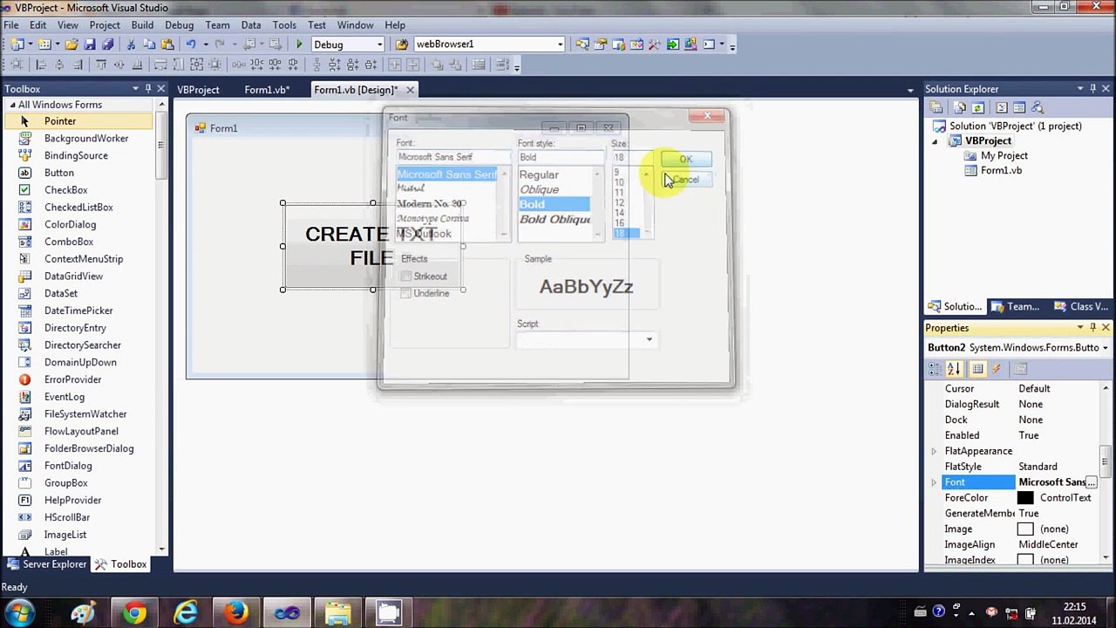Show Events with the lightning bolt icon
Viewport: 1116px width, 628px height.
point(996,369)
